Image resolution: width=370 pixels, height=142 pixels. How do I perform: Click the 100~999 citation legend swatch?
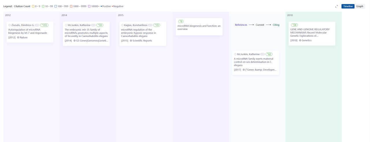pyautogui.click(x=56, y=6)
